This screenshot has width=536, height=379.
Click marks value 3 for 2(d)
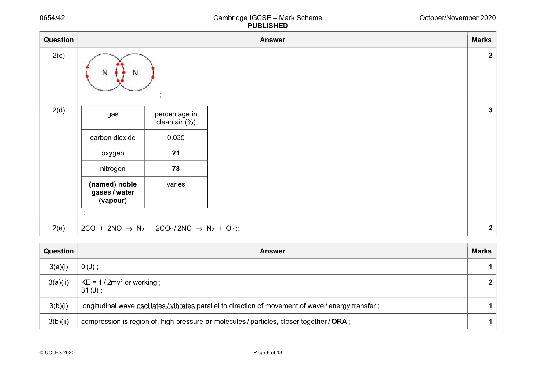point(490,110)
